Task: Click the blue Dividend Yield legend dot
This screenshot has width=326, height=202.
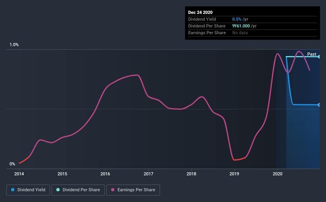Action: [x=13, y=190]
